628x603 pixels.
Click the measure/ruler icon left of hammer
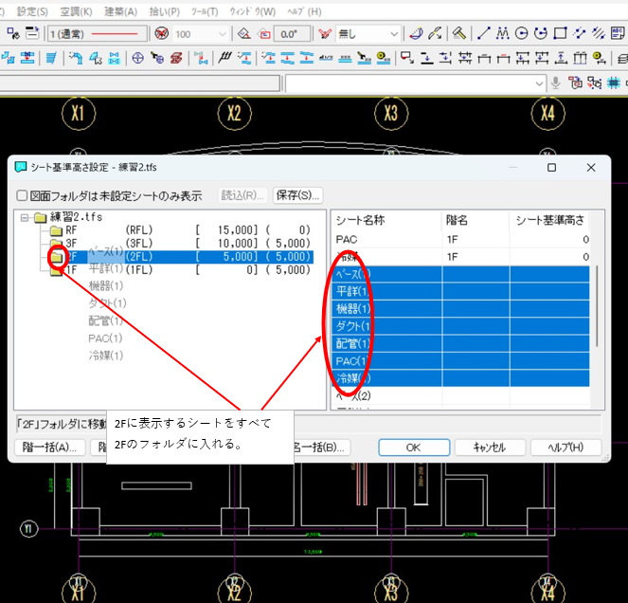(x=435, y=33)
